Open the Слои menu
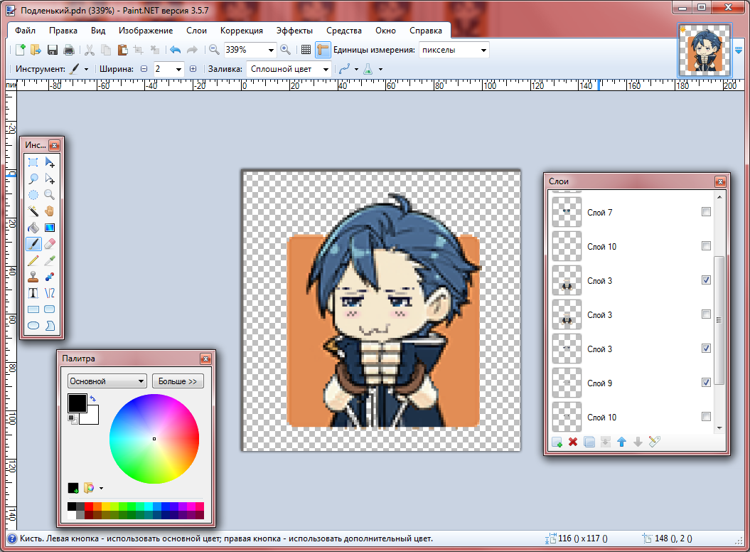Image resolution: width=750 pixels, height=552 pixels. (197, 30)
